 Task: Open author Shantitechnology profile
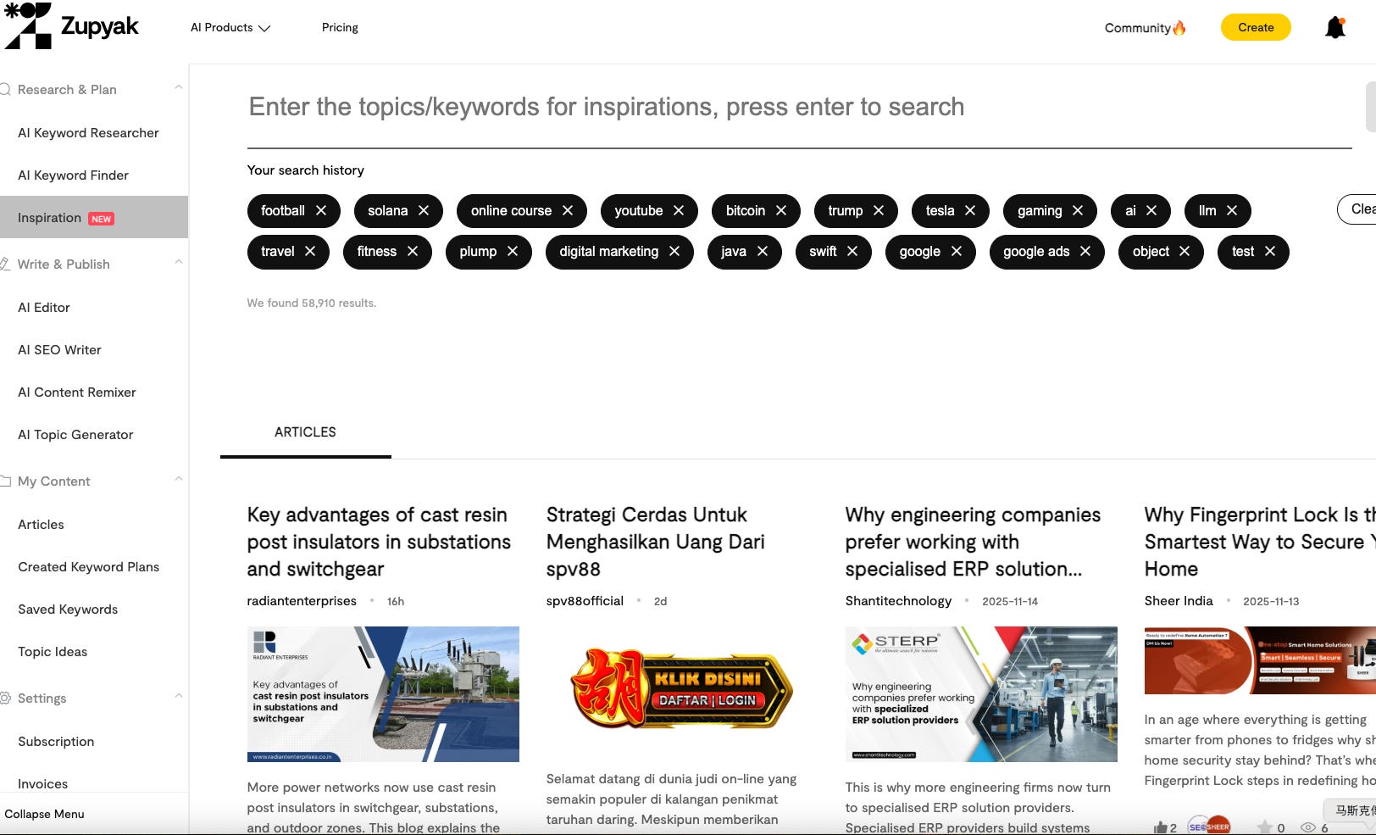[x=898, y=601]
